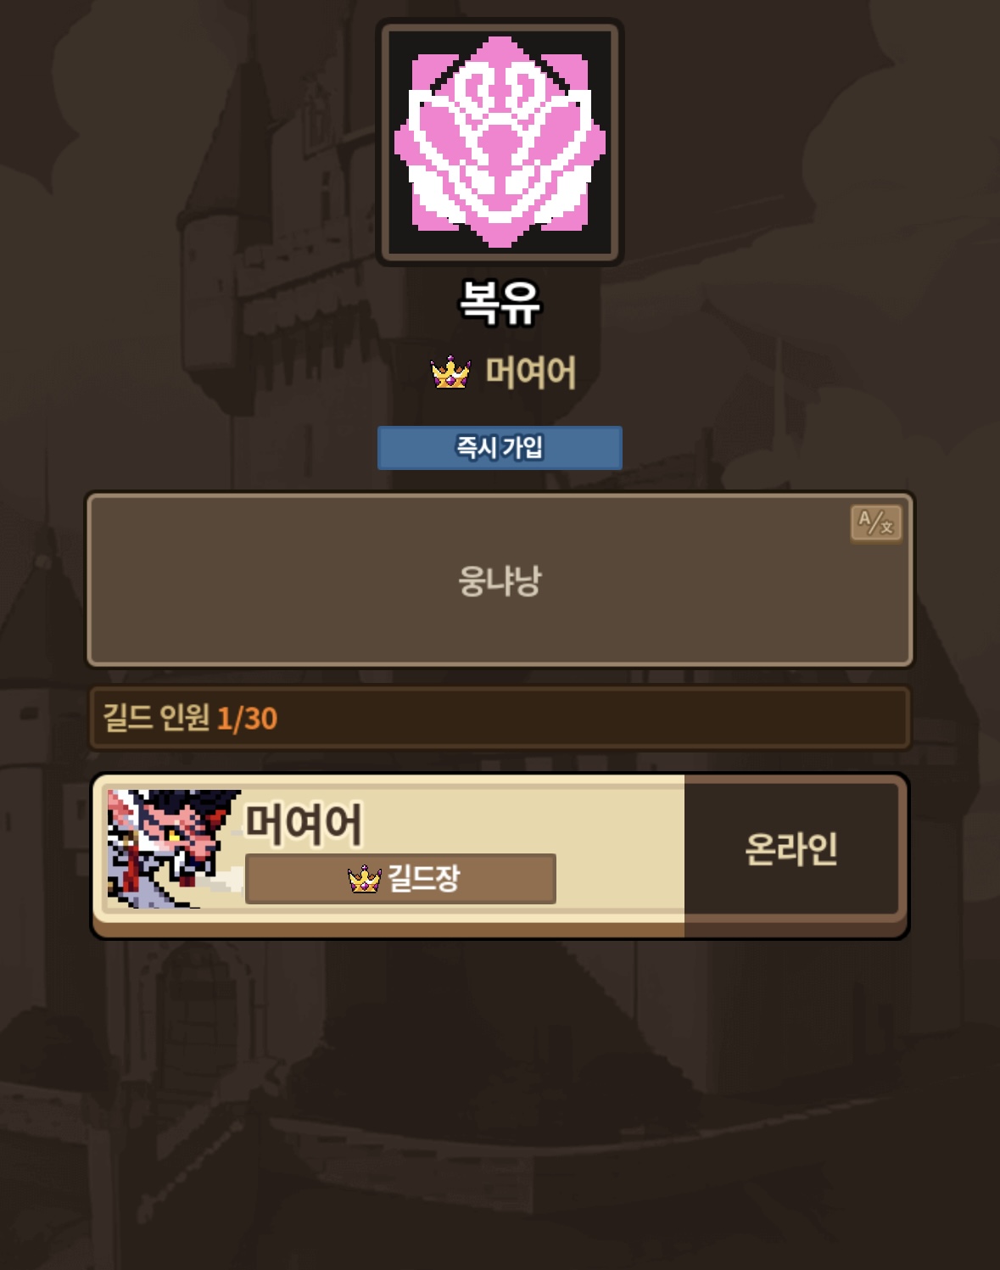Select the 머여어 member row name
1000x1270 pixels.
(x=304, y=824)
